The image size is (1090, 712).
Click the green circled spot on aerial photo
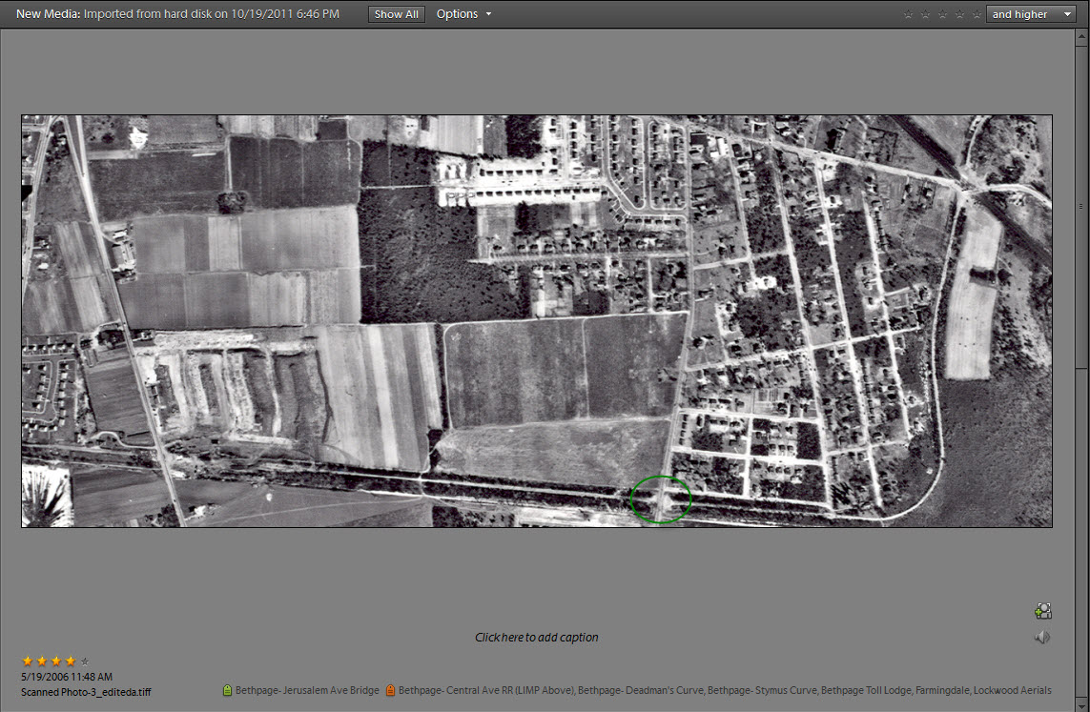pyautogui.click(x=661, y=499)
